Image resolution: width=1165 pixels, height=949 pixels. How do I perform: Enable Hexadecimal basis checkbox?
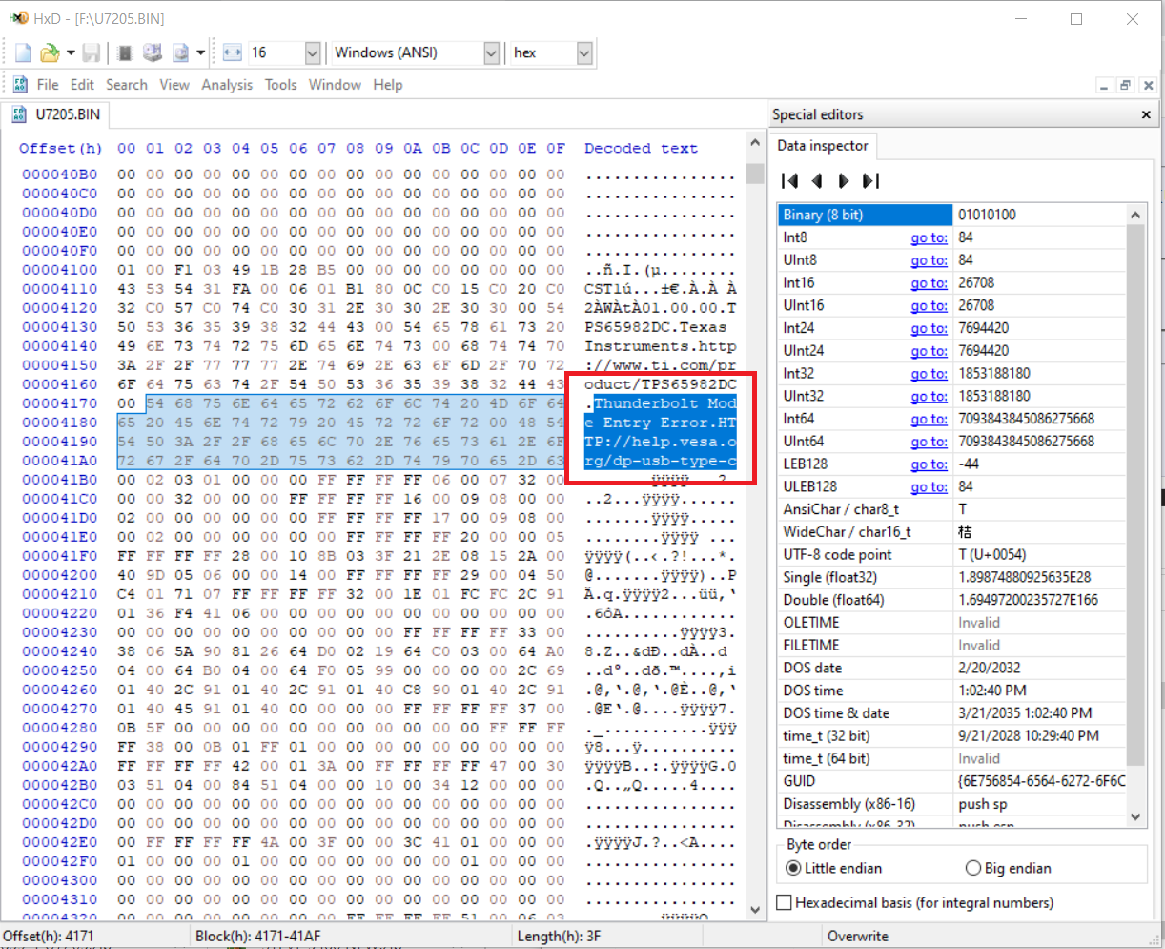785,902
